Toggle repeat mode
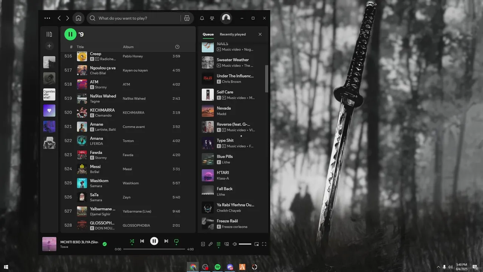 [176, 241]
